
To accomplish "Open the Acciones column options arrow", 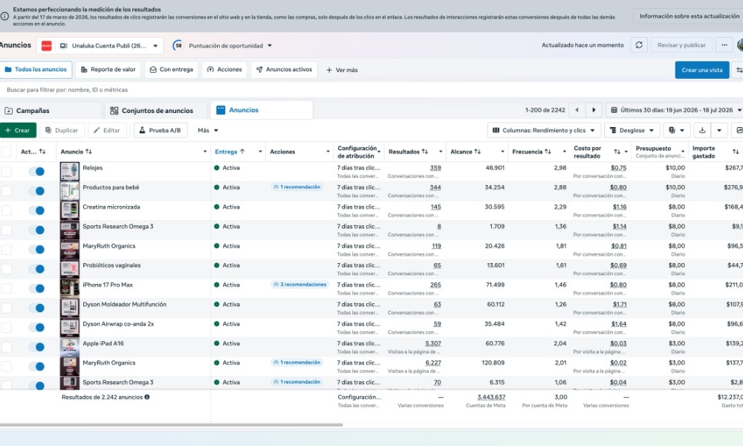I will [x=328, y=152].
